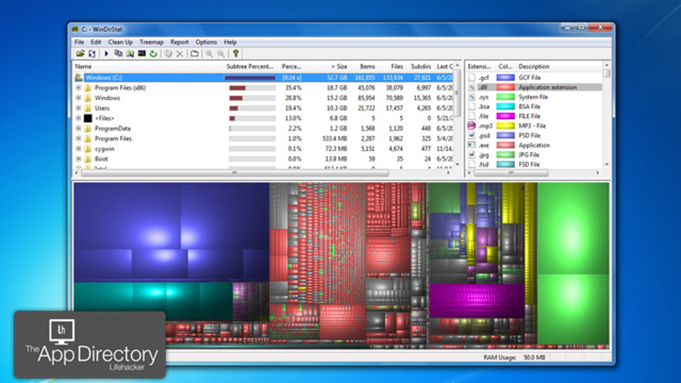Viewport: 681px width, 383px height.
Task: Click the Windows (C:) drive icon
Action: [79, 77]
